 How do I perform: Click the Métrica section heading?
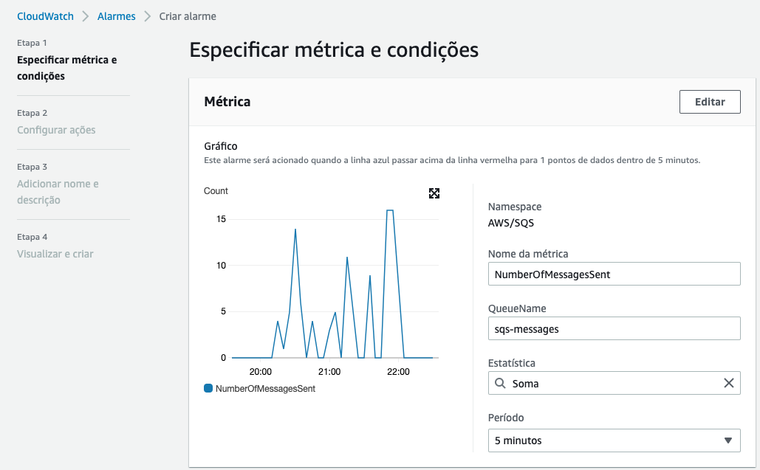[227, 102]
